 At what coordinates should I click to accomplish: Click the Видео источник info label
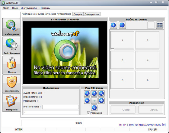coord(33,97)
